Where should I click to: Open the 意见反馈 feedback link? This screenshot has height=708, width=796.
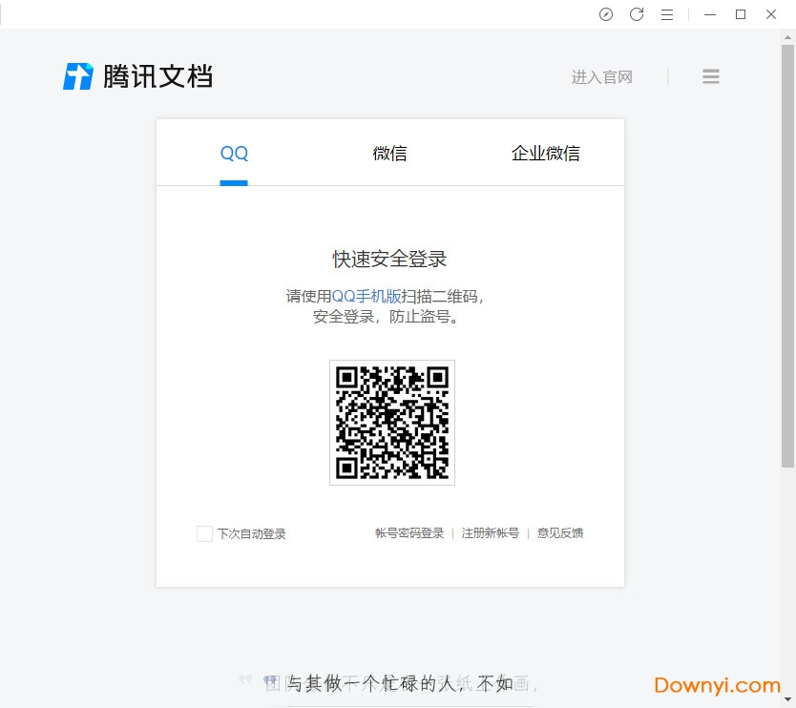pos(560,533)
